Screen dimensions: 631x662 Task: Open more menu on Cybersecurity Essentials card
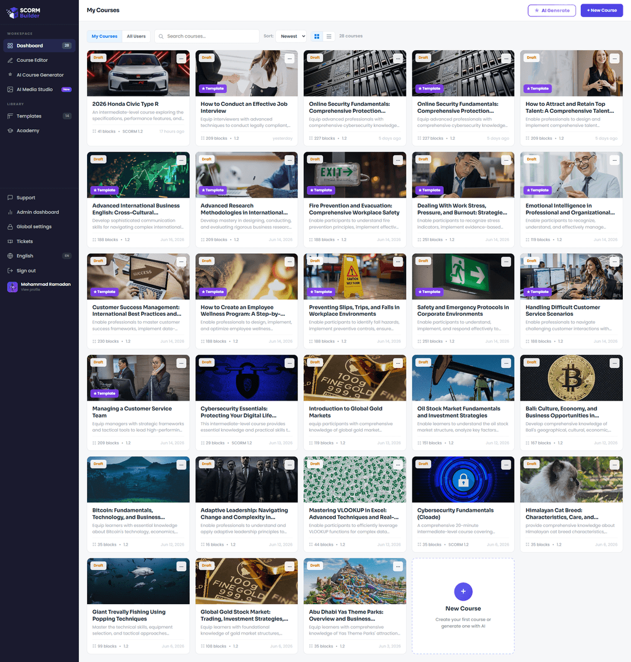pos(289,363)
